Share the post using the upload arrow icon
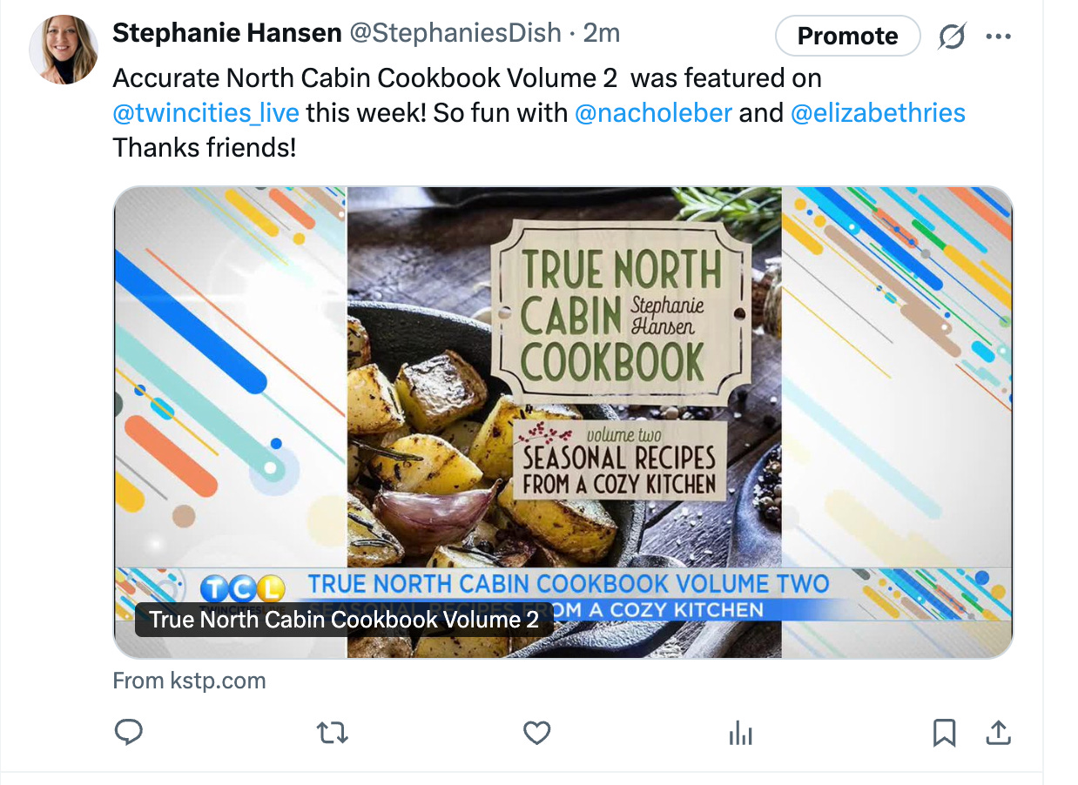Viewport: 1078px width, 785px height. 998,733
